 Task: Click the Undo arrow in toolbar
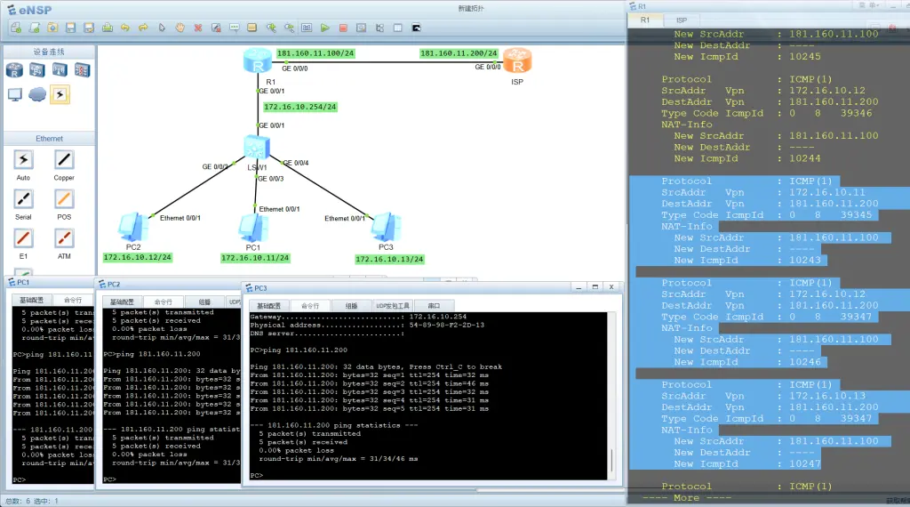click(x=124, y=28)
